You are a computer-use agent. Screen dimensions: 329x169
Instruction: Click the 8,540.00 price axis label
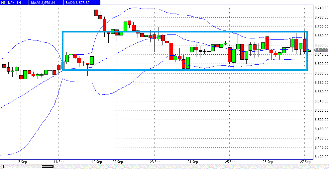322,101
